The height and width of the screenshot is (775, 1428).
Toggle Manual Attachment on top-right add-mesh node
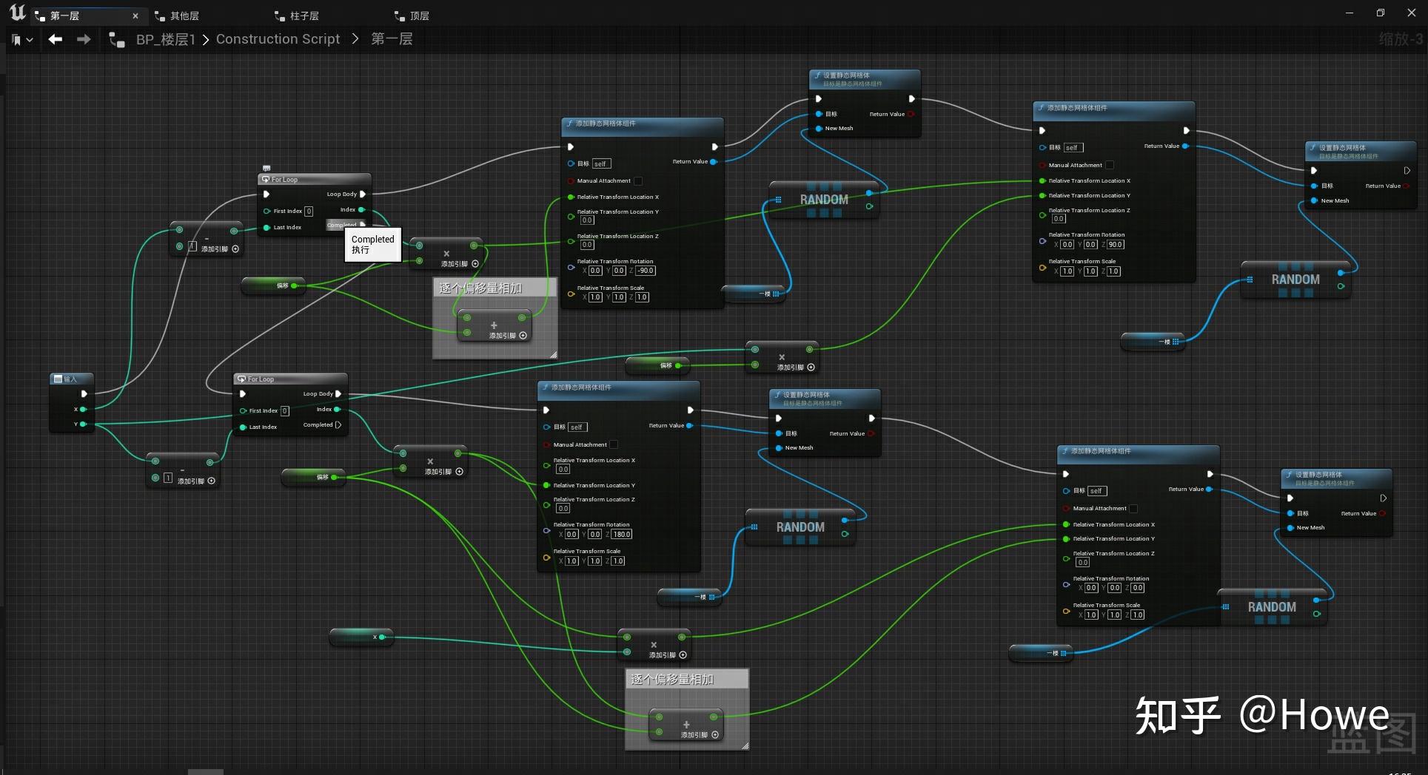1109,165
